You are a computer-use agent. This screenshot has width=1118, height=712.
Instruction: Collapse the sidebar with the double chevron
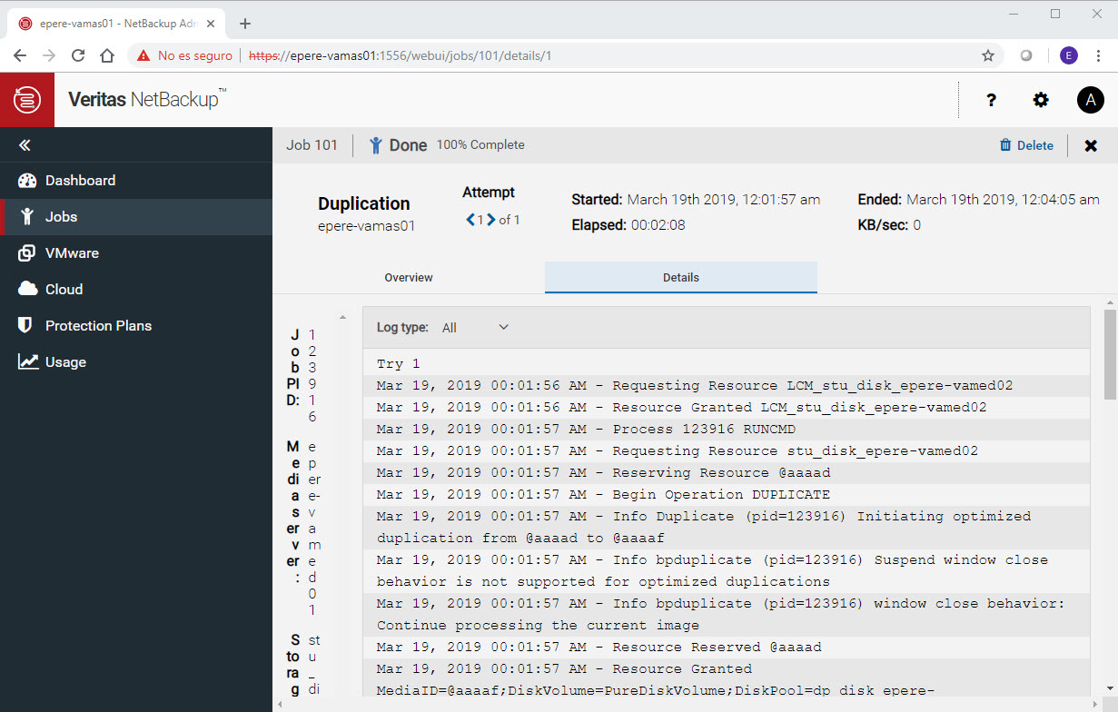(25, 145)
